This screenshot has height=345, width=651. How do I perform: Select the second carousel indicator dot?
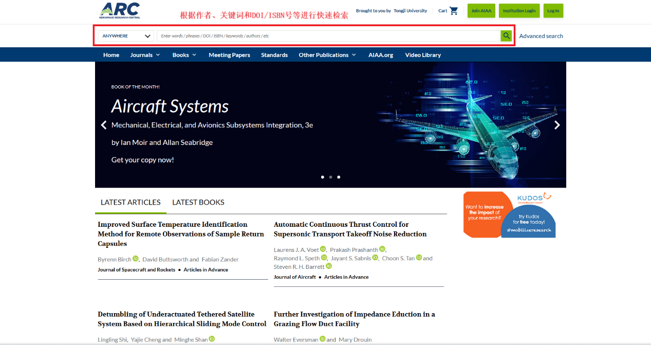point(330,177)
